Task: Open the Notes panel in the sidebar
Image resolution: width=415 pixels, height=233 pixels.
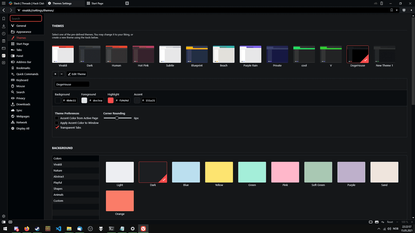Action: (x=4, y=41)
